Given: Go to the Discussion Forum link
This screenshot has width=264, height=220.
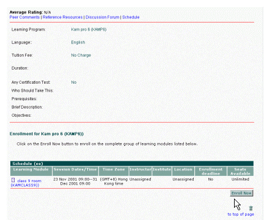Looking at the screenshot, I should click(x=103, y=17).
